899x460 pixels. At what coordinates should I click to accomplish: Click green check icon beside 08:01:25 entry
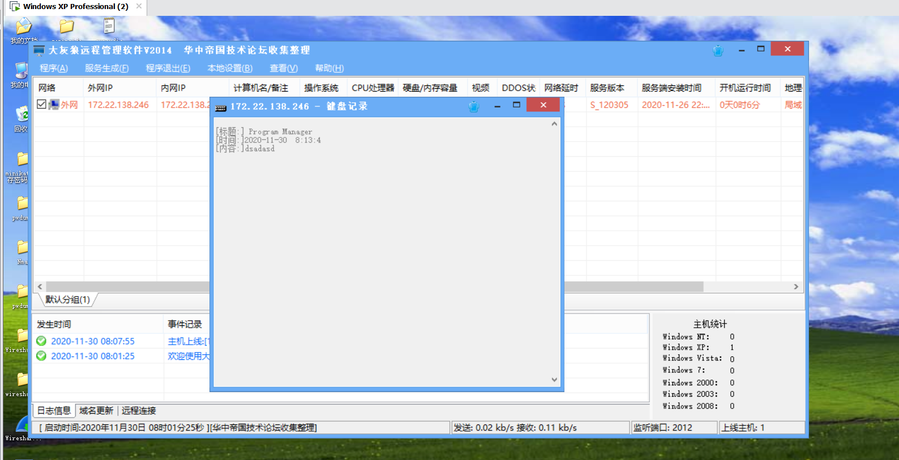click(x=41, y=356)
